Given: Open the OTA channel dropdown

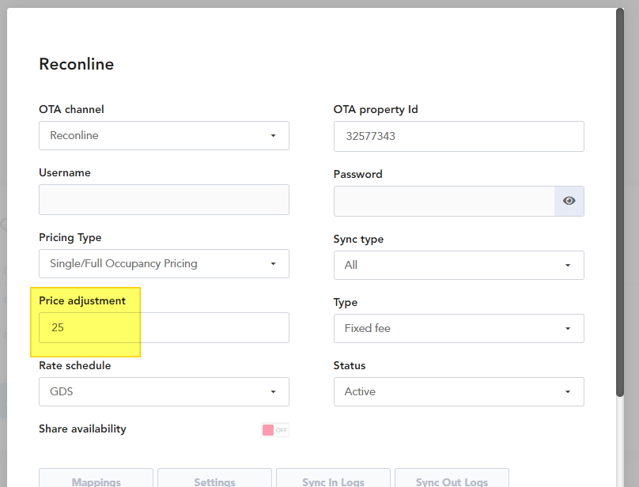Looking at the screenshot, I should (x=164, y=135).
